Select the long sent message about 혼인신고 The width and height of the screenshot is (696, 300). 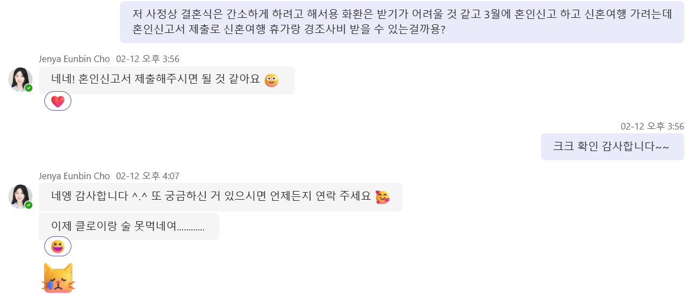coord(401,22)
